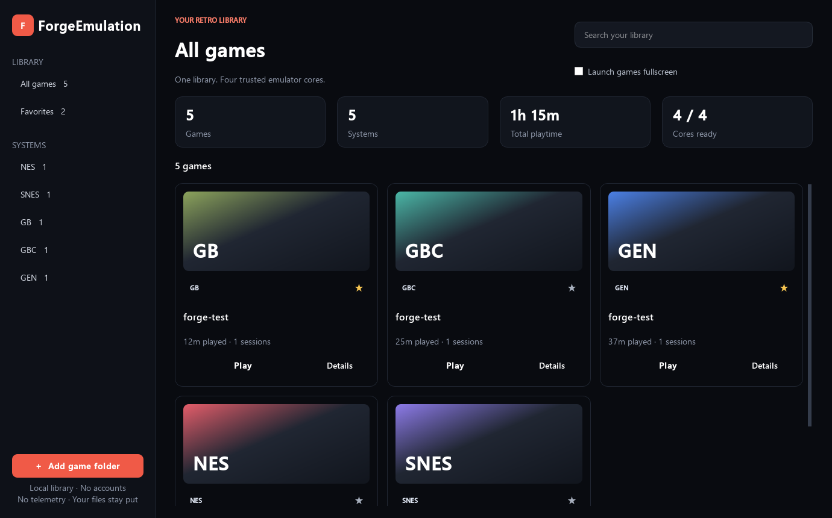Image resolution: width=832 pixels, height=518 pixels.
Task: Click the Cores ready stat card
Action: 737,122
